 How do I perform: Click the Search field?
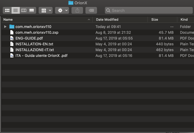[149, 10]
